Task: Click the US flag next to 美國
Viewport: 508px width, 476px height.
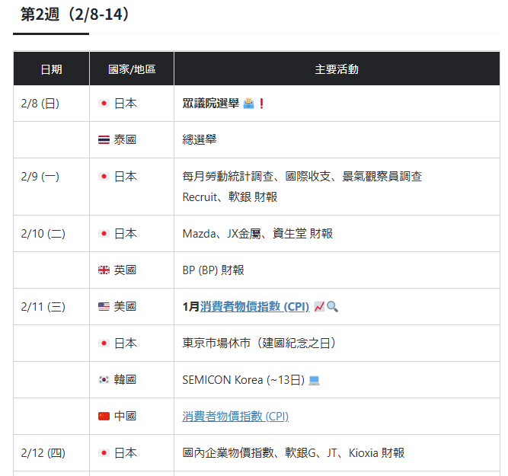Action: point(104,307)
